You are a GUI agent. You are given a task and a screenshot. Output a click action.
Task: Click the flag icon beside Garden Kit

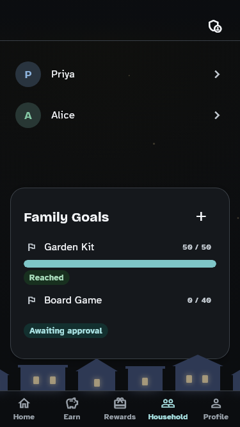[31, 247]
